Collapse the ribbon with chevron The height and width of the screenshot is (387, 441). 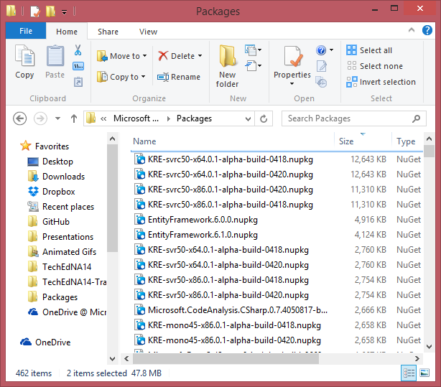[x=412, y=30]
